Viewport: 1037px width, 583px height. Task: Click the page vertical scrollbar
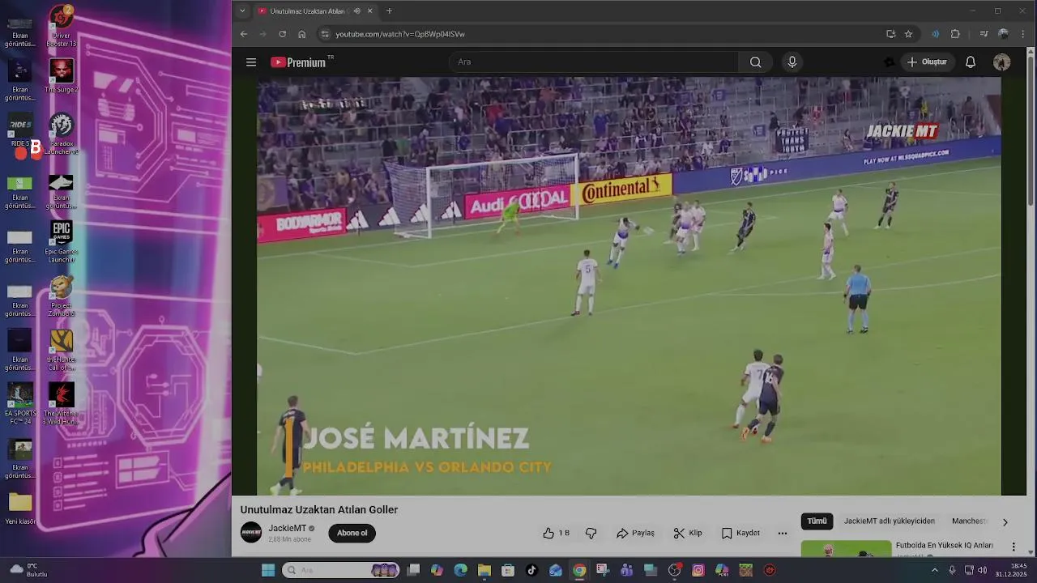tap(1031, 130)
